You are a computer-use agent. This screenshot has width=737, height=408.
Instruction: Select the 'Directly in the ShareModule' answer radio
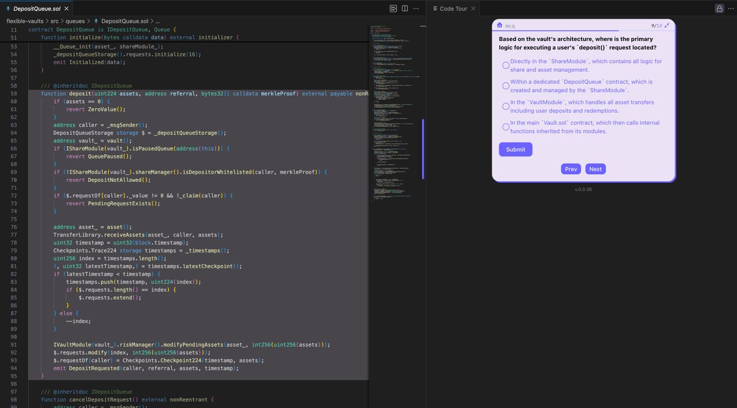pos(505,66)
